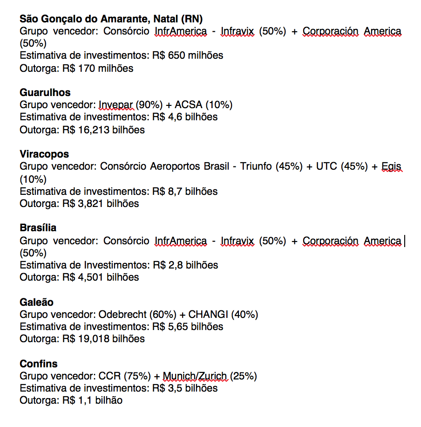
Task: Click on R$ 16,213 bilhões Outorga value
Action: [104, 130]
